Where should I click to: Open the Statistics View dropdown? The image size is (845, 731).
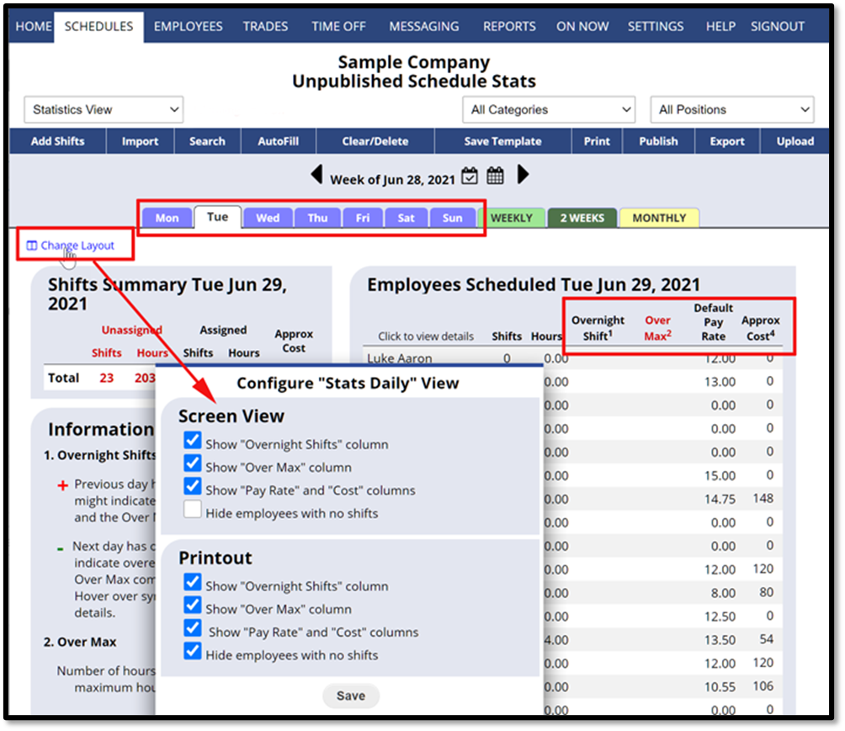pyautogui.click(x=104, y=109)
